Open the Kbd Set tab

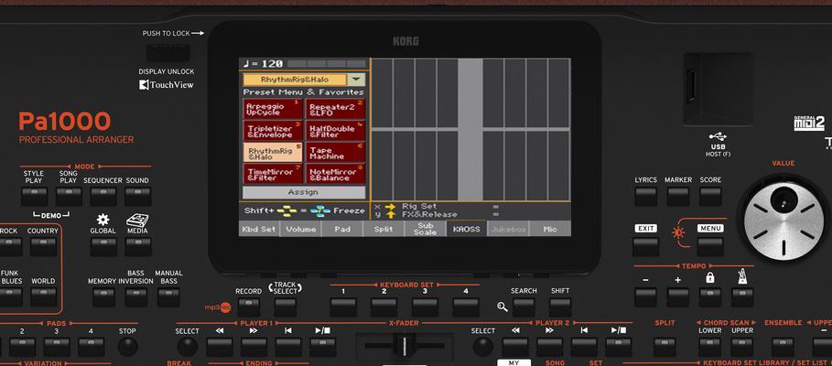coord(258,229)
